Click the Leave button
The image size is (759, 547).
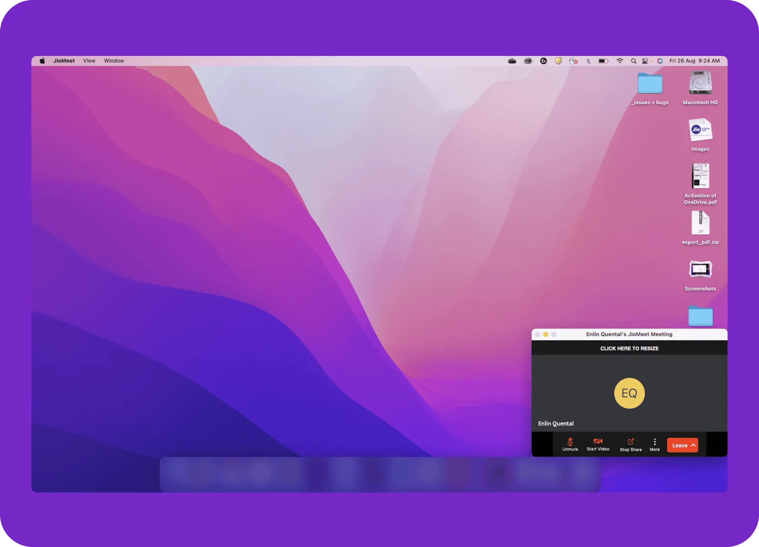680,445
